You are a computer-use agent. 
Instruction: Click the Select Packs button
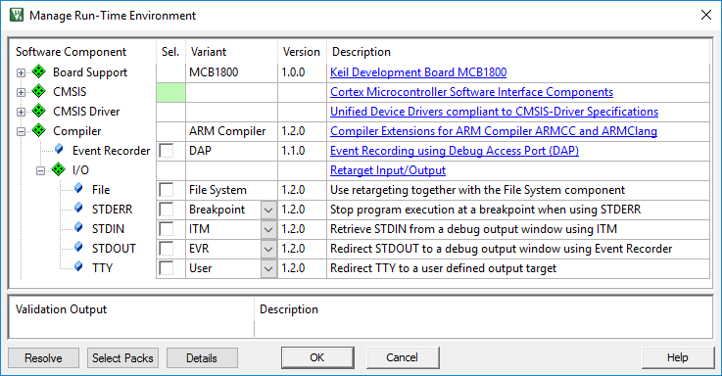coord(122,358)
